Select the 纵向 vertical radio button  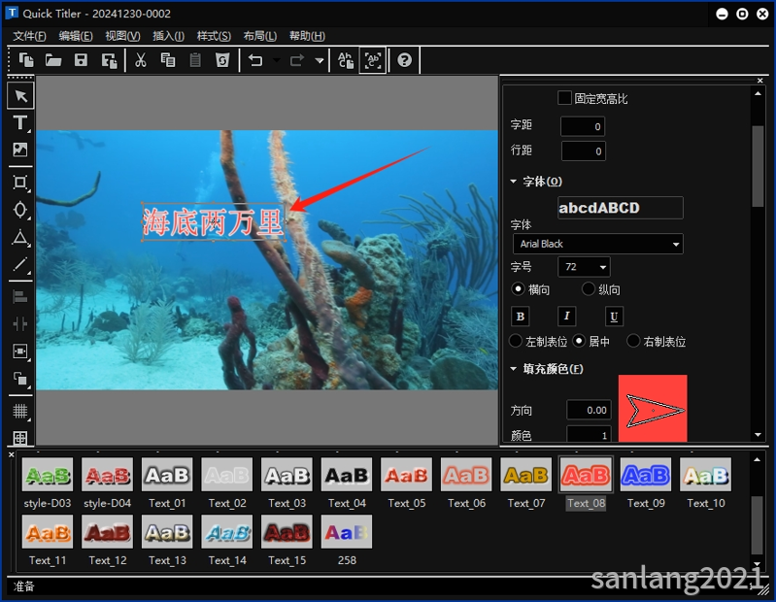pos(588,289)
